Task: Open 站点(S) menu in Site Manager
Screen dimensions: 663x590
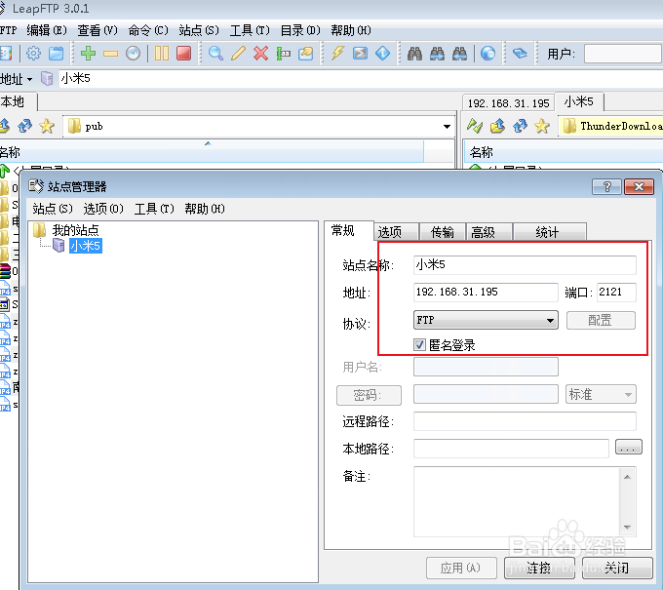Action: (53, 209)
